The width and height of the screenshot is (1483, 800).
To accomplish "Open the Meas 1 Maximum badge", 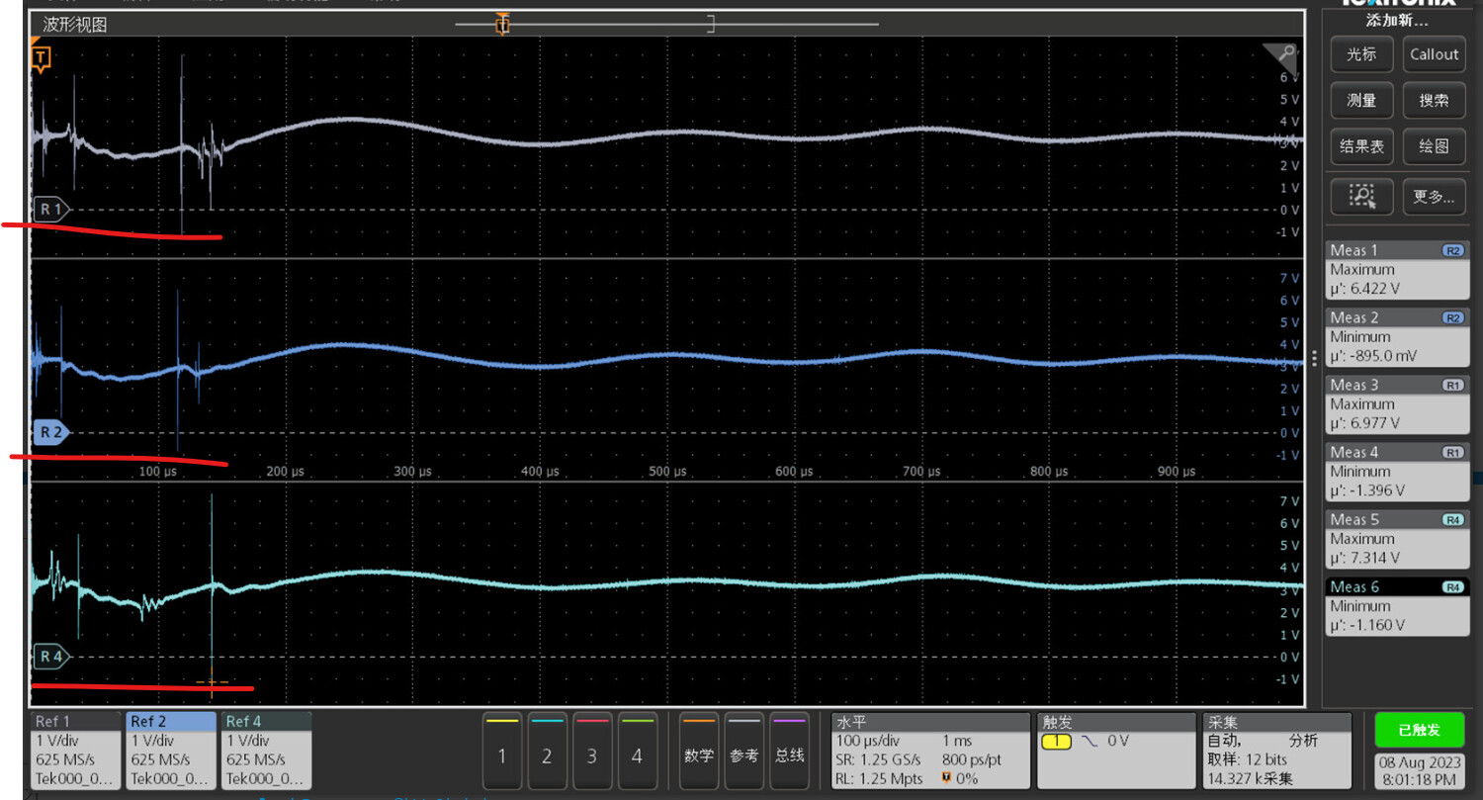I will [x=1396, y=270].
